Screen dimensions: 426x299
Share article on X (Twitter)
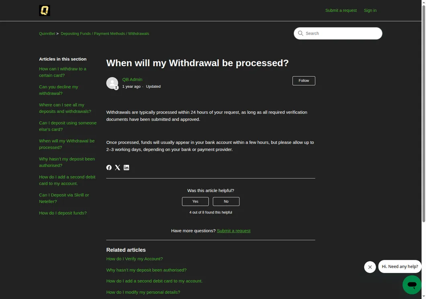[117, 168]
